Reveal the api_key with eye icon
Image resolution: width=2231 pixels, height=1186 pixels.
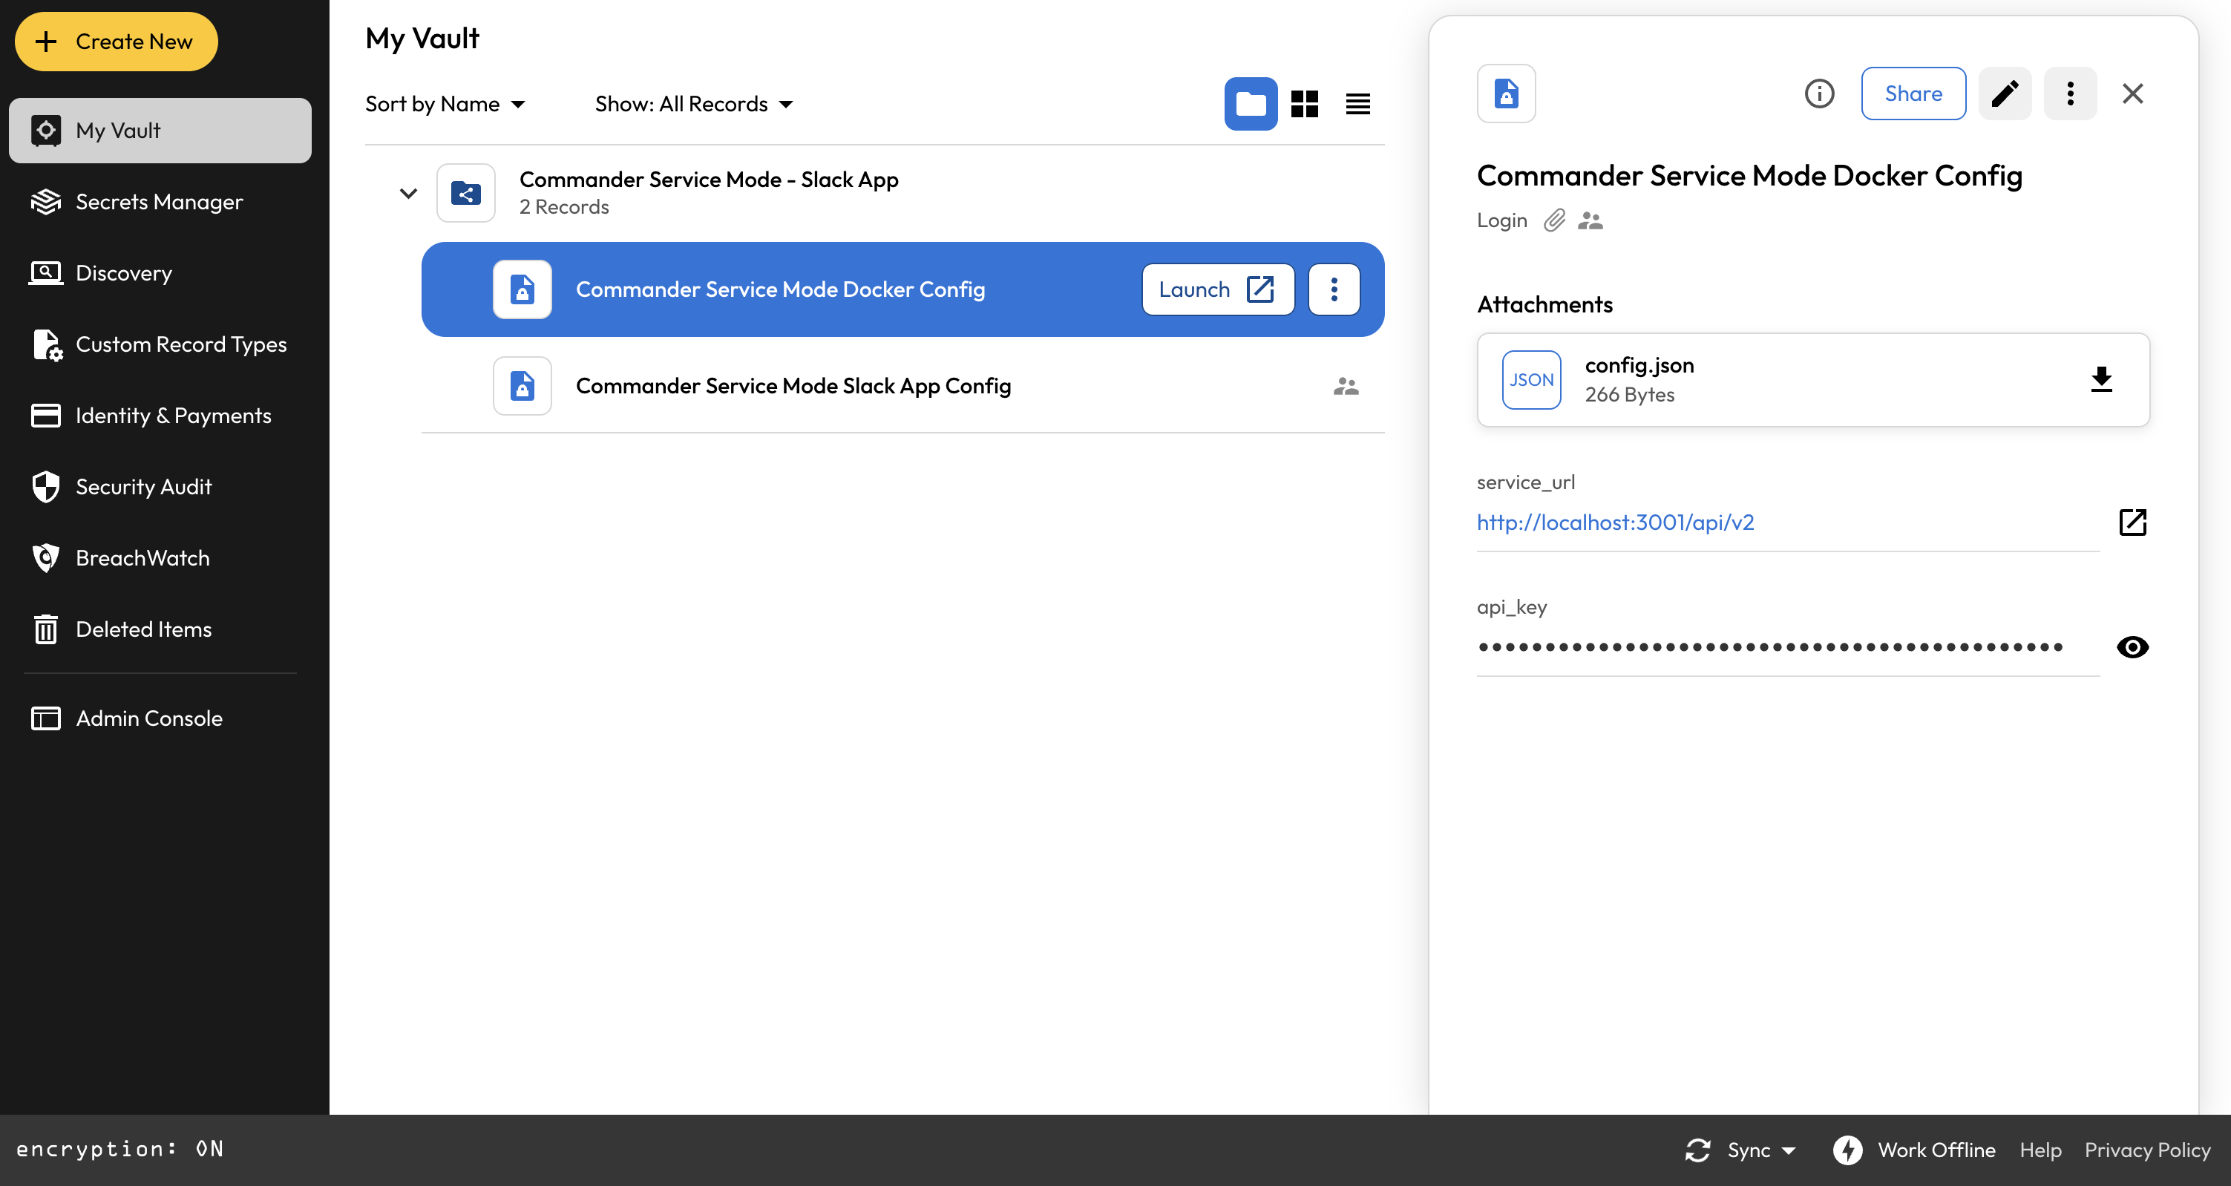2132,647
